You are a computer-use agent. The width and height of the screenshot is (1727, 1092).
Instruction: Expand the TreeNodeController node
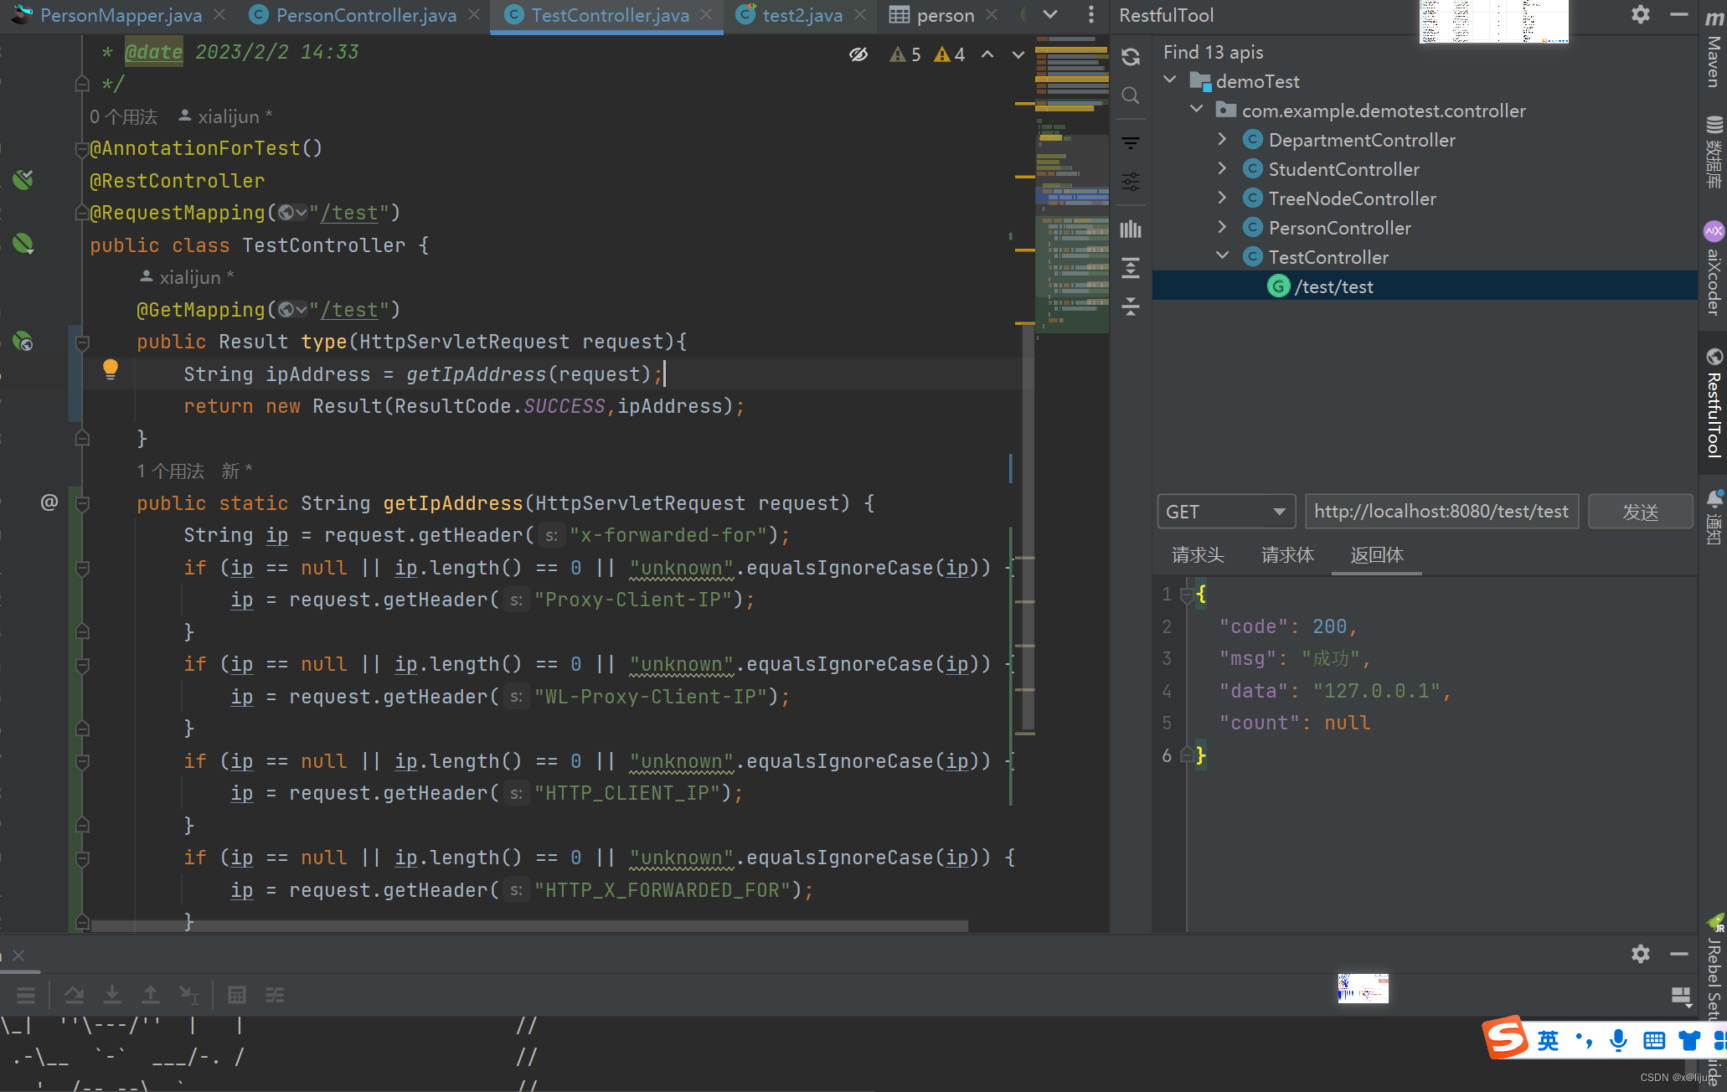[x=1223, y=198]
